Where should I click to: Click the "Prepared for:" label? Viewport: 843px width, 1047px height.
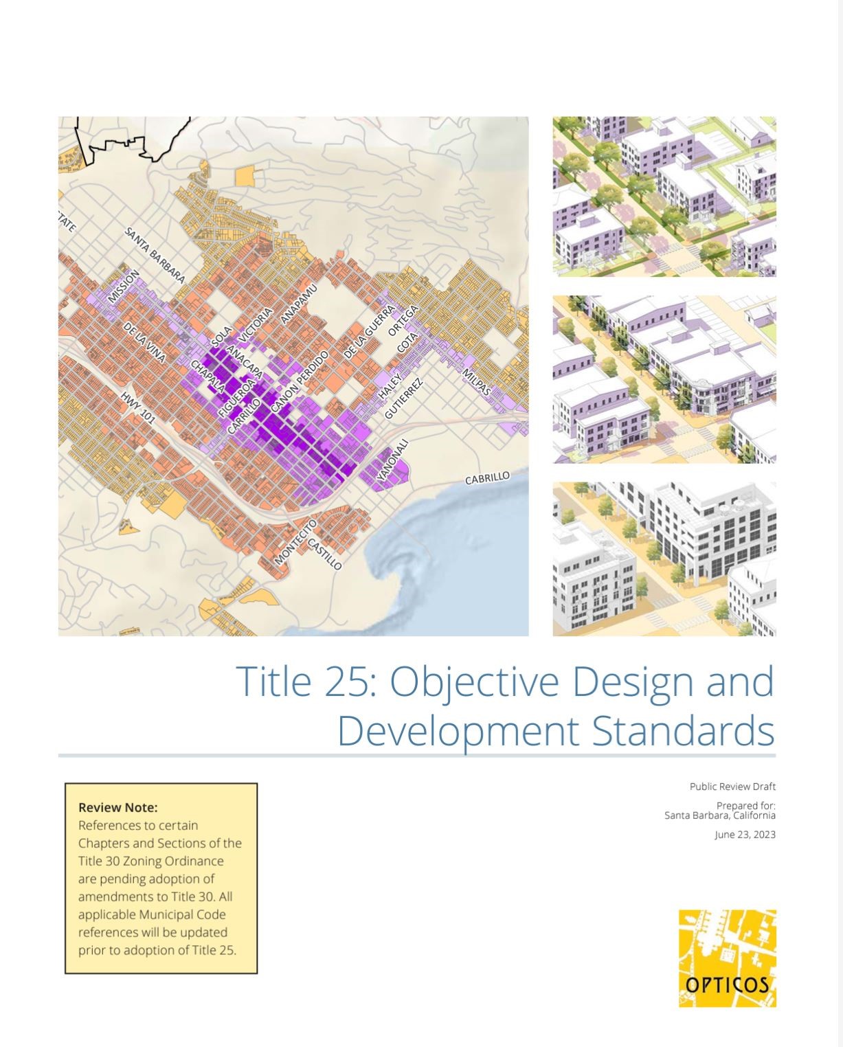(745, 805)
